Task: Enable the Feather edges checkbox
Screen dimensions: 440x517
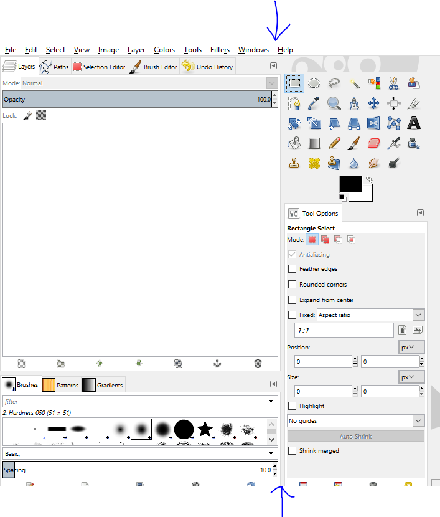Action: point(293,269)
